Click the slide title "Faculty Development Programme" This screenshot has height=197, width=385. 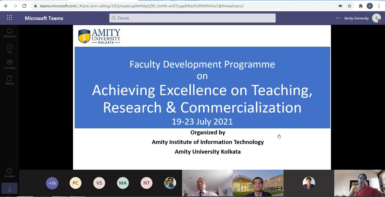coord(202,64)
